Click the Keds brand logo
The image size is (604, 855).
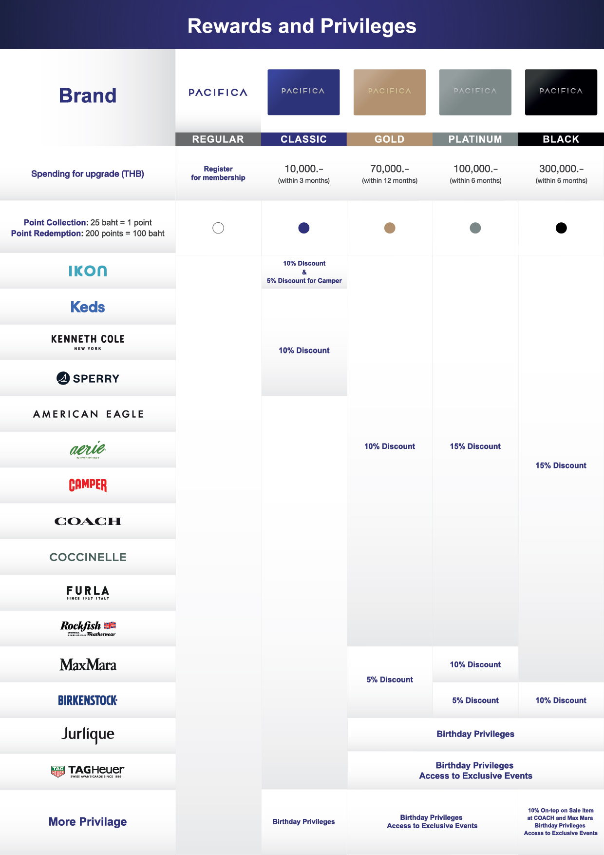click(88, 307)
